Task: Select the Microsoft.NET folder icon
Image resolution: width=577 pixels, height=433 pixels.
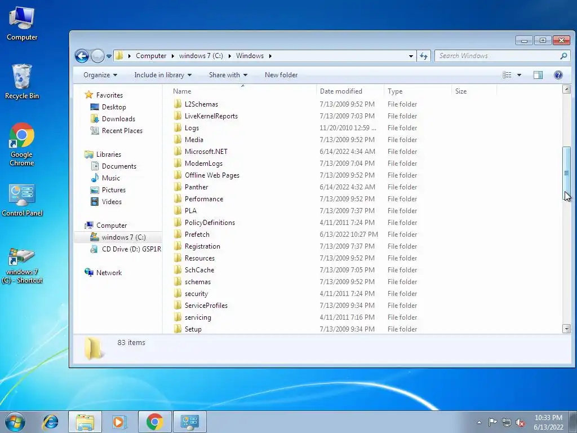Action: [x=177, y=151]
